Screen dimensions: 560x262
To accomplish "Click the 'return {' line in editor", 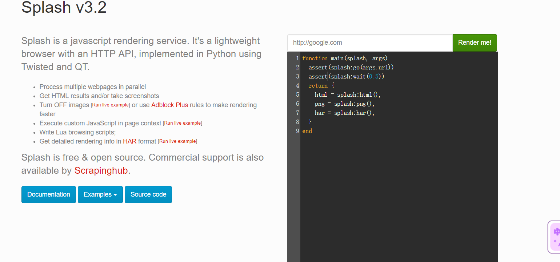I will pyautogui.click(x=321, y=86).
